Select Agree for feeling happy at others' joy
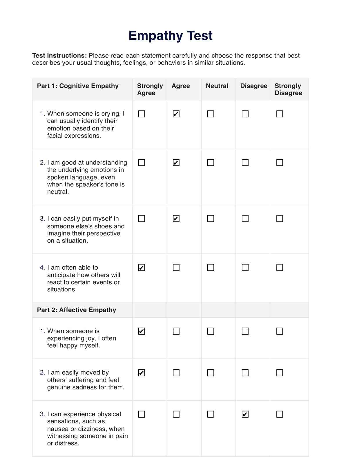The width and height of the screenshot is (341, 473). 176,331
